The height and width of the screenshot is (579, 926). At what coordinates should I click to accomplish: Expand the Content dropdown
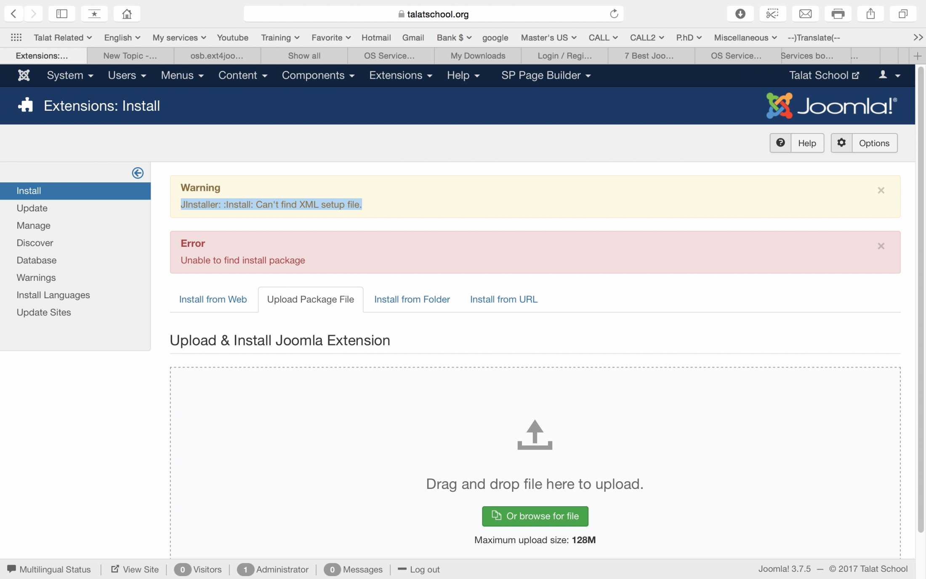click(242, 75)
